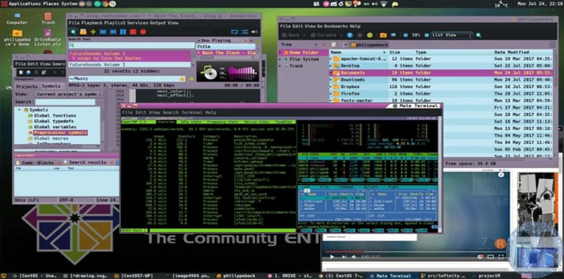Click the red Record icon in Audacious

pos(143,32)
